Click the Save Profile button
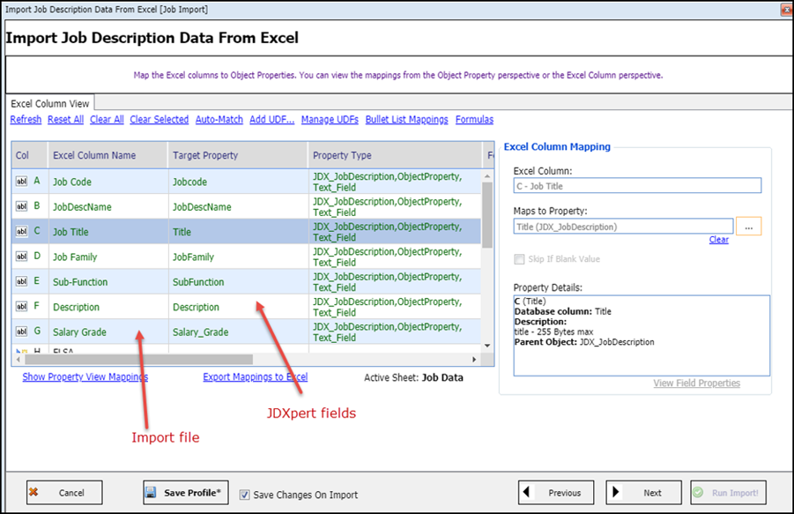Image resolution: width=794 pixels, height=514 pixels. click(186, 492)
